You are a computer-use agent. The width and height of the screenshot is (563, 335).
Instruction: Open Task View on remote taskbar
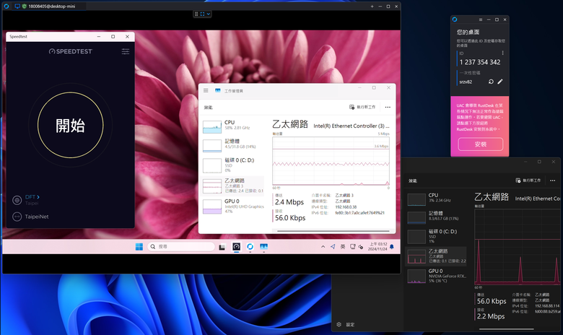pos(222,247)
